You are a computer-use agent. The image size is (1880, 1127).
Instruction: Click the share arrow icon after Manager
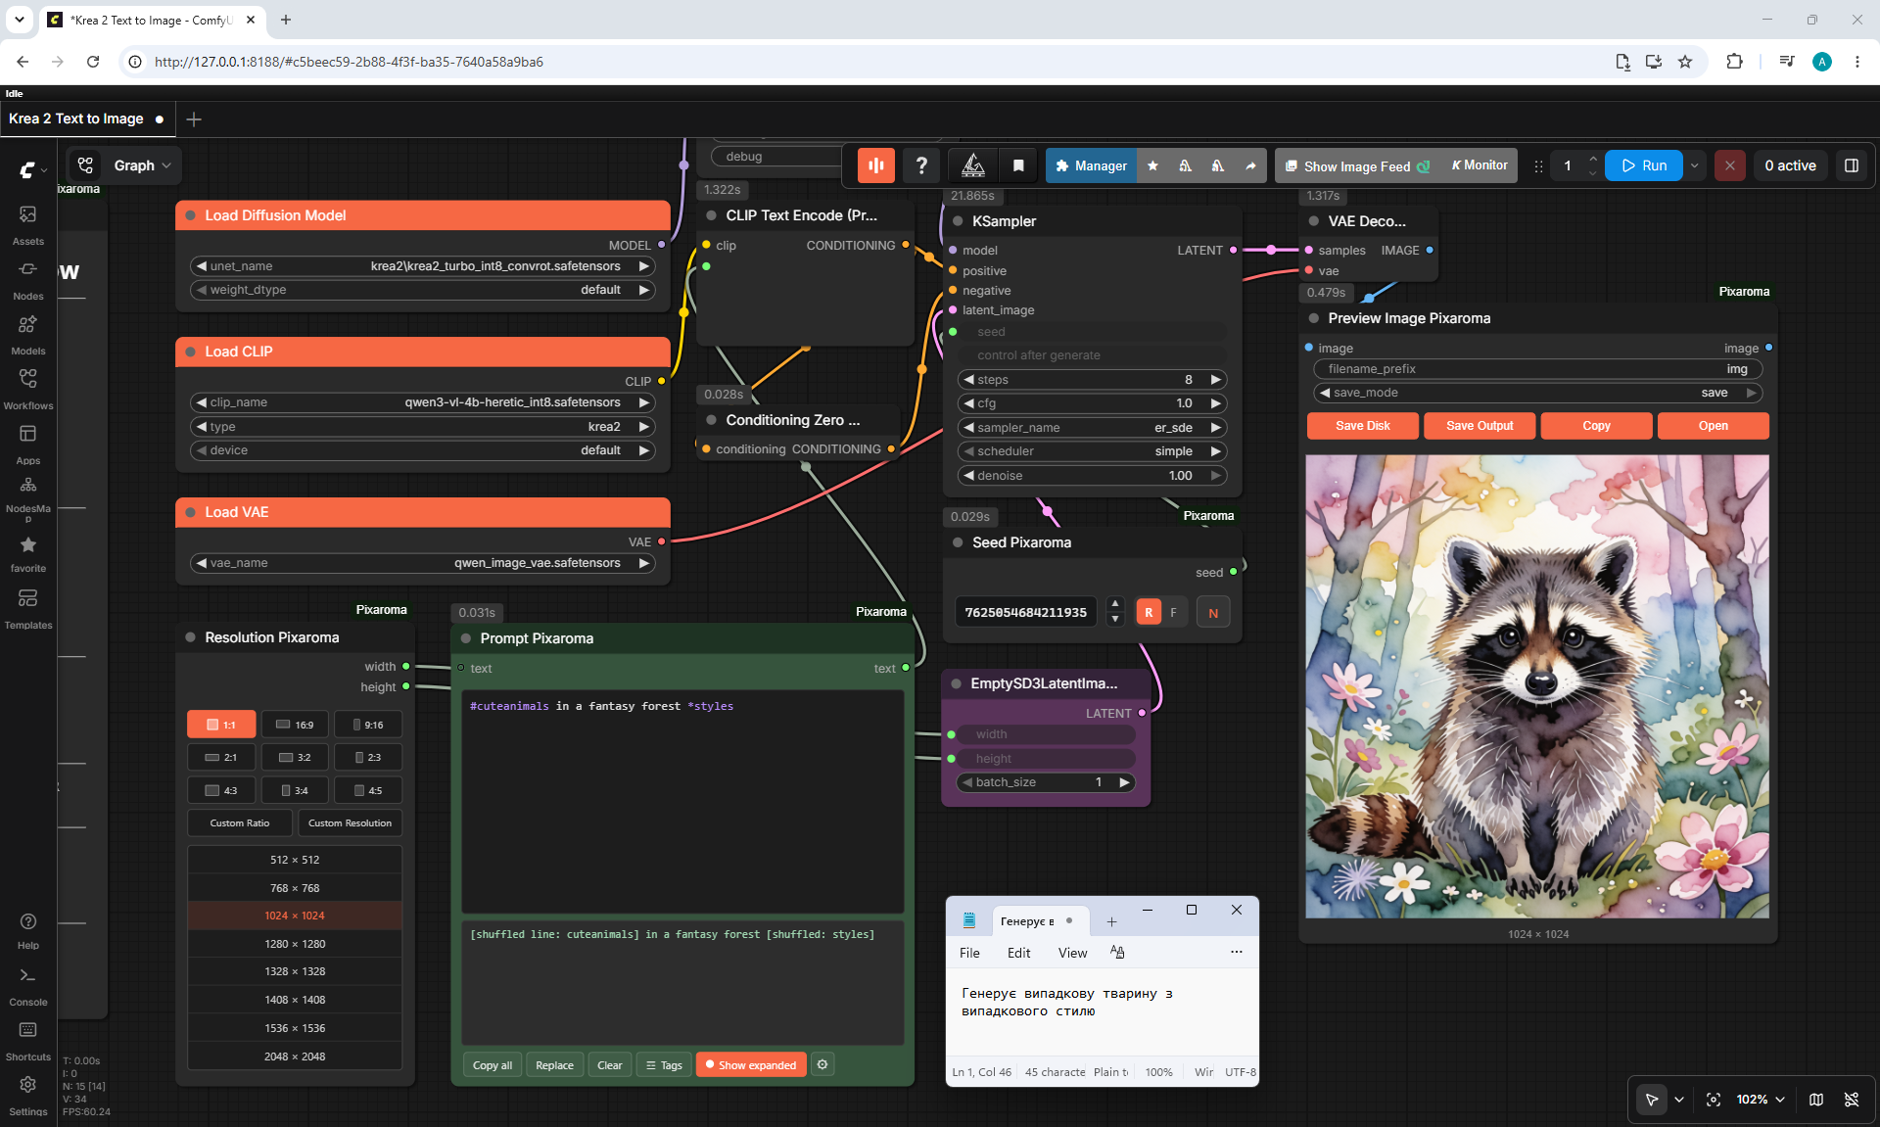pos(1250,165)
